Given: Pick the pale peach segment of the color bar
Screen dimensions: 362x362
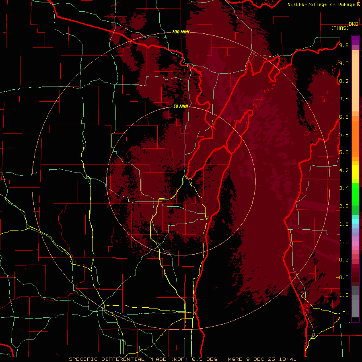Looking at the screenshot, I should coord(355,82).
